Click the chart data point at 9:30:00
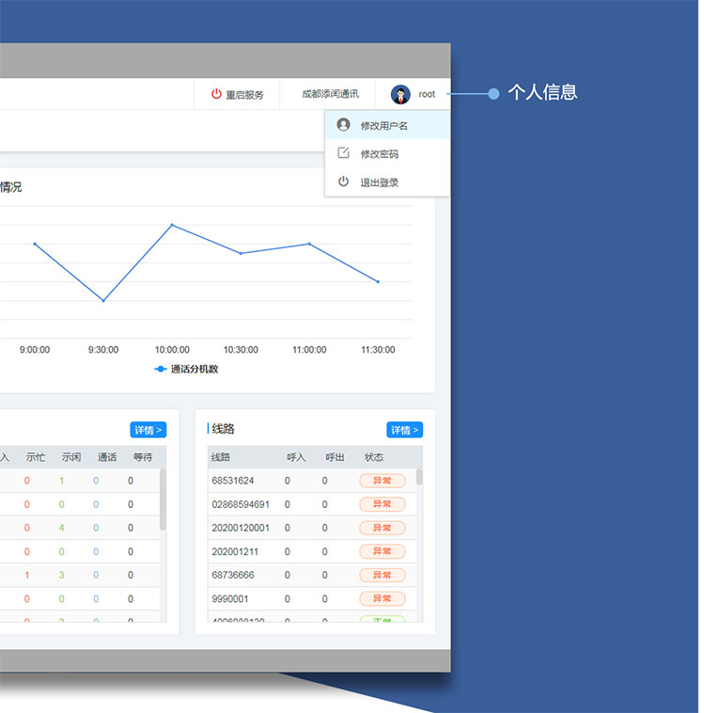The width and height of the screenshot is (704, 713). click(103, 301)
